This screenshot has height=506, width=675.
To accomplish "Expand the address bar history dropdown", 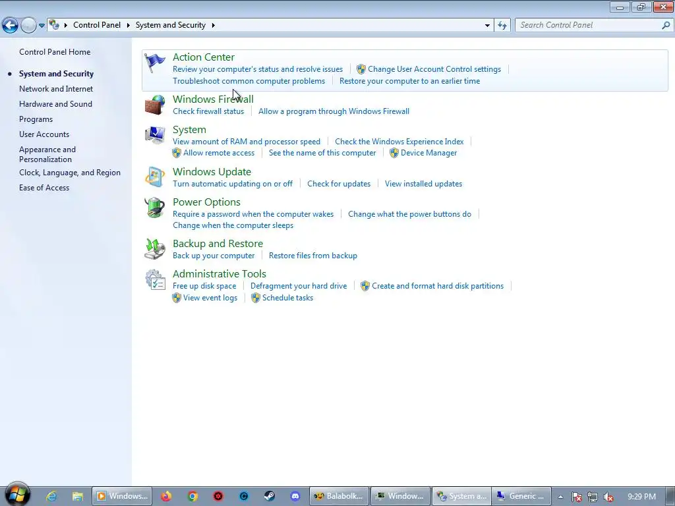I will tap(487, 26).
